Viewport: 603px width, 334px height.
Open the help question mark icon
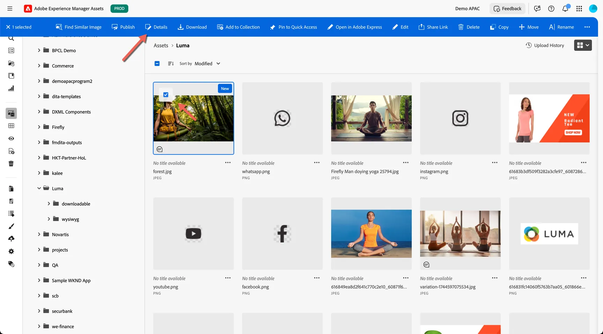(x=551, y=8)
